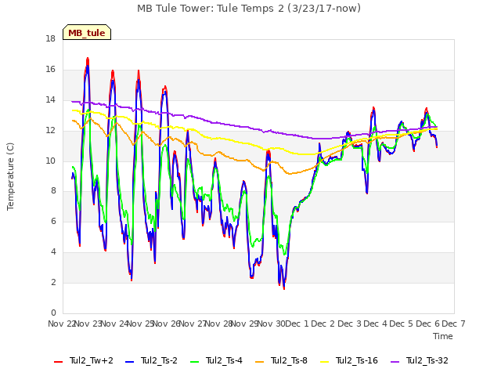Click the Temperature (C) axis label

(10, 176)
